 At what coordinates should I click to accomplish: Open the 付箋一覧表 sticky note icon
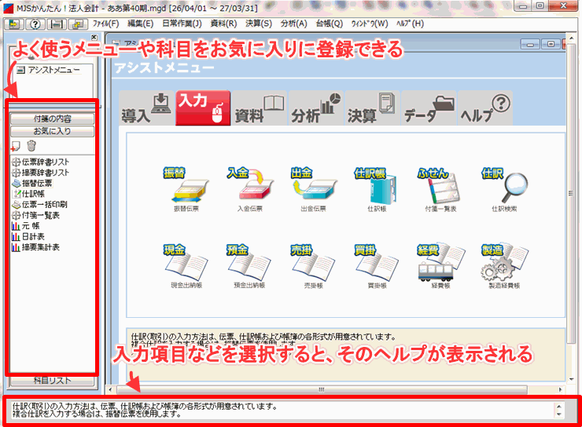tap(440, 189)
